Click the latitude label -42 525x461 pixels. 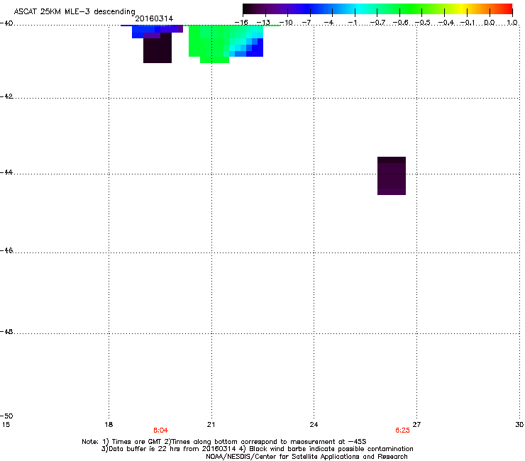(6, 96)
